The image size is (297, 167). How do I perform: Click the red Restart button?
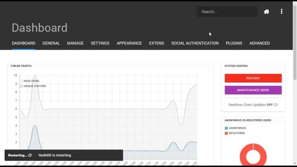[253, 78]
